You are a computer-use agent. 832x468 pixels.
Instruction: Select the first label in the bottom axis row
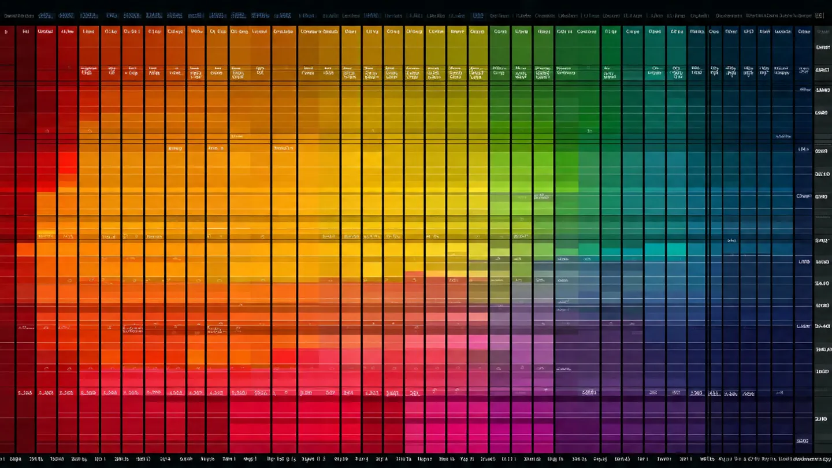15,459
